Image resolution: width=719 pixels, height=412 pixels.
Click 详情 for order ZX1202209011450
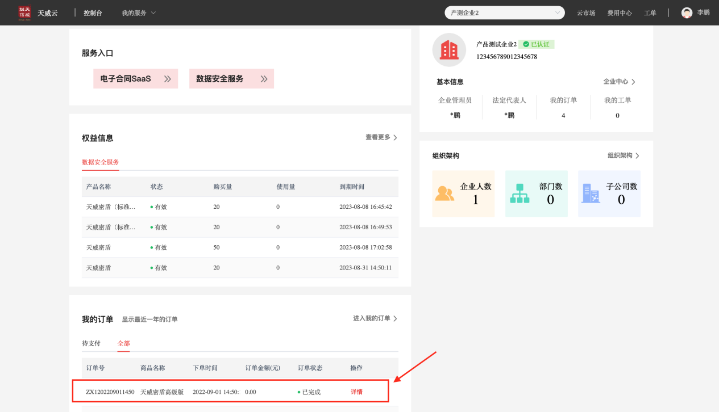click(x=356, y=392)
